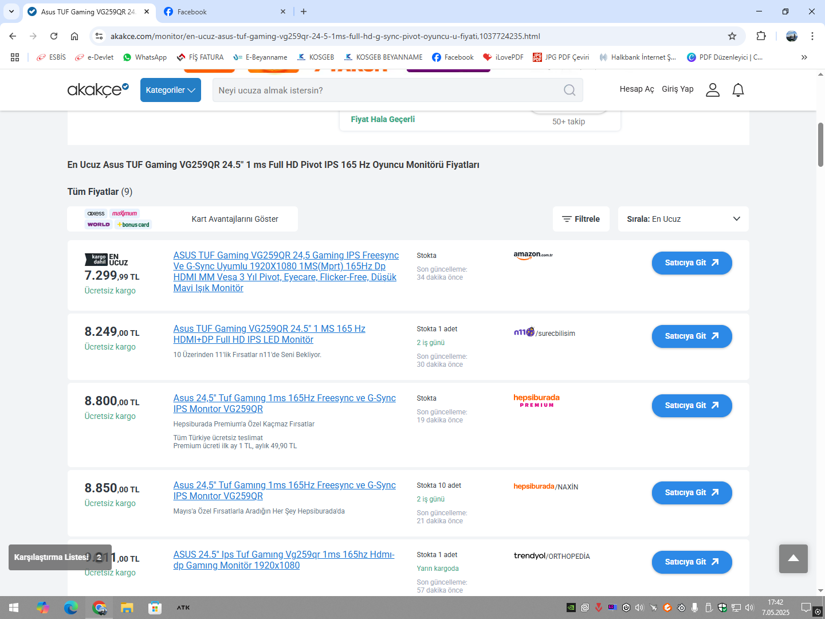Click the search magnifier icon
The image size is (825, 619).
click(569, 90)
